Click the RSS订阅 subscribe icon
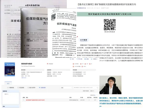This screenshot has height=108, width=143. coord(77,59)
